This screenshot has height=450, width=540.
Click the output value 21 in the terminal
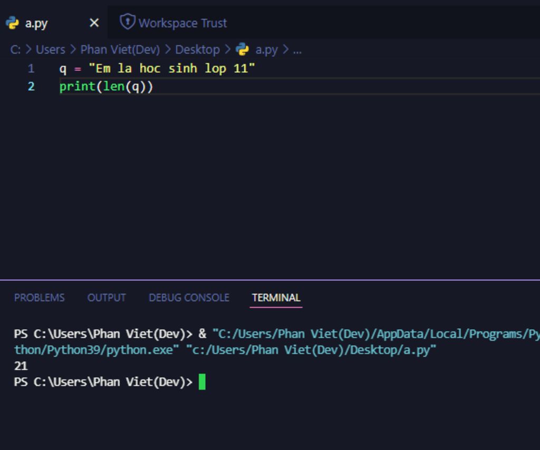coord(21,366)
